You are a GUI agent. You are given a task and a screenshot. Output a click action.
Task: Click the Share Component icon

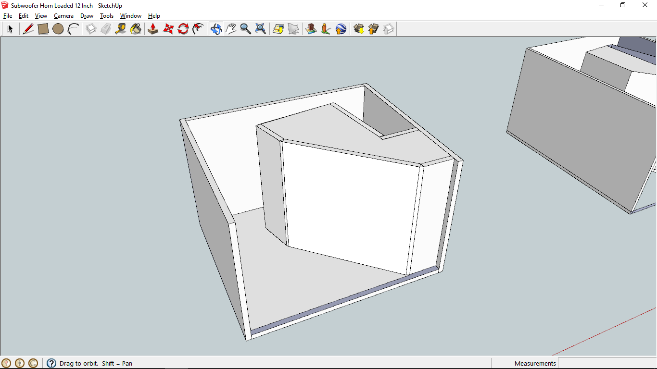coord(389,29)
